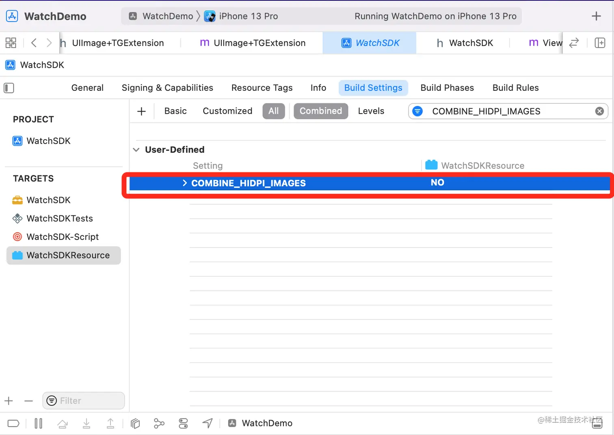Expand the COMBINE_HIDPI_IMAGES setting row
The image size is (614, 435).
[x=185, y=183]
